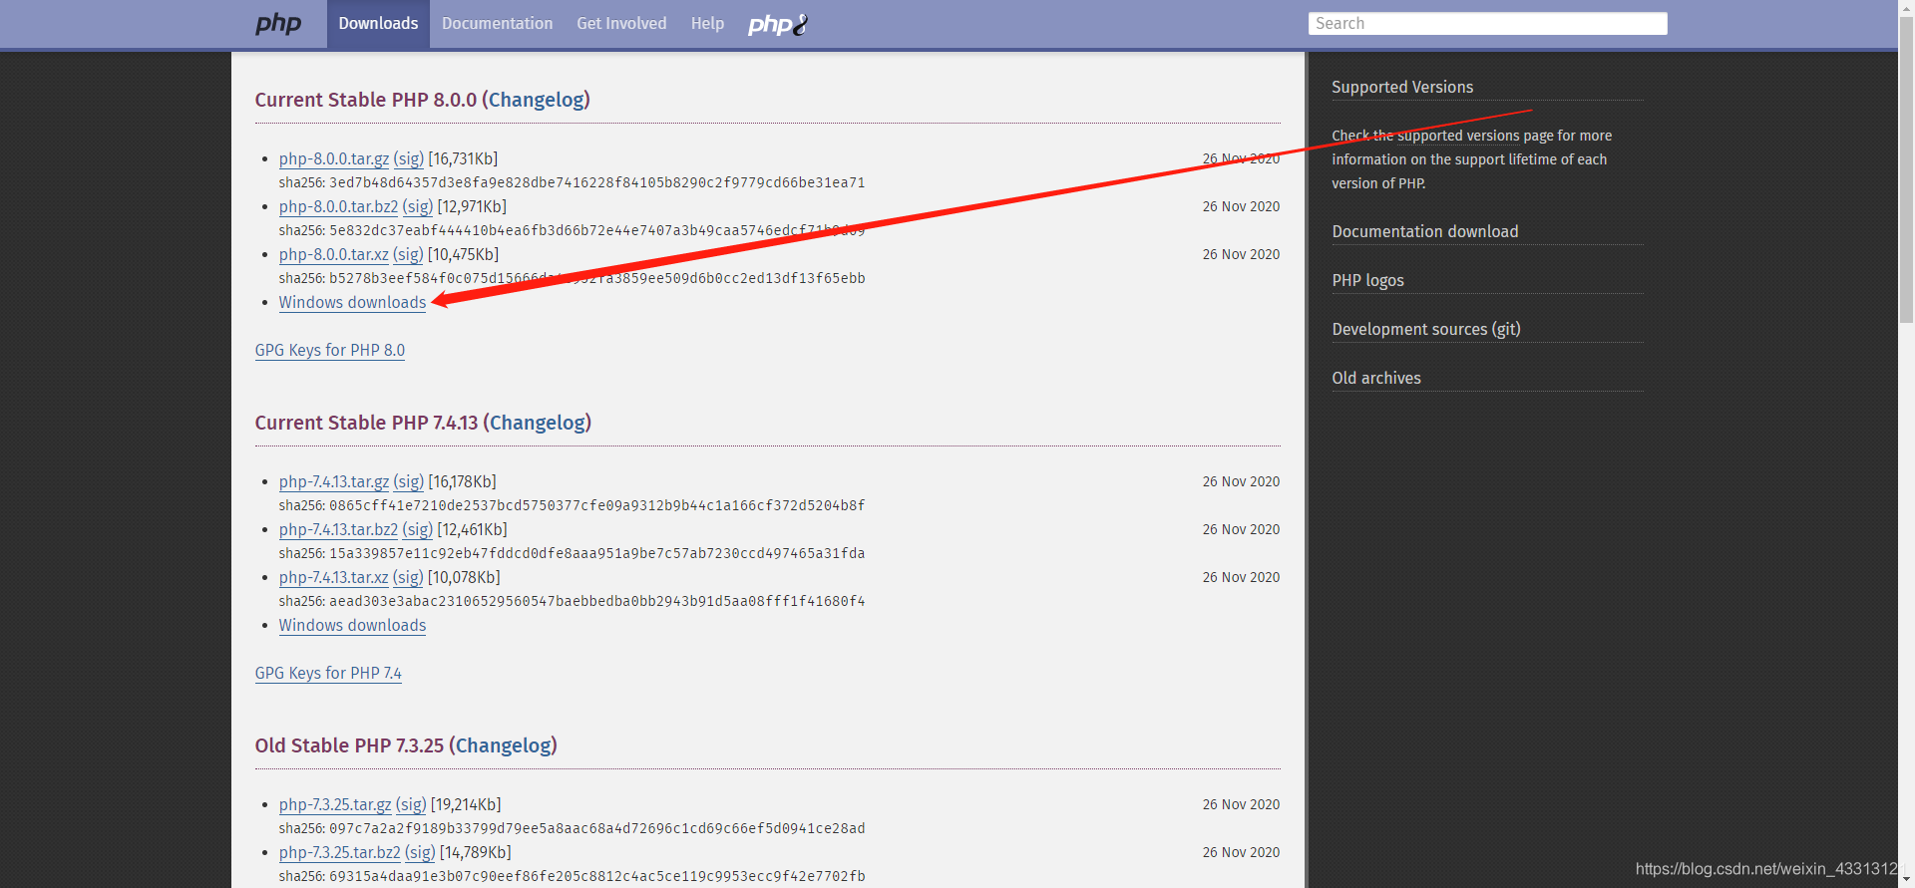This screenshot has width=1915, height=888.
Task: Download php-7.4.13.tar.xz
Action: [334, 577]
